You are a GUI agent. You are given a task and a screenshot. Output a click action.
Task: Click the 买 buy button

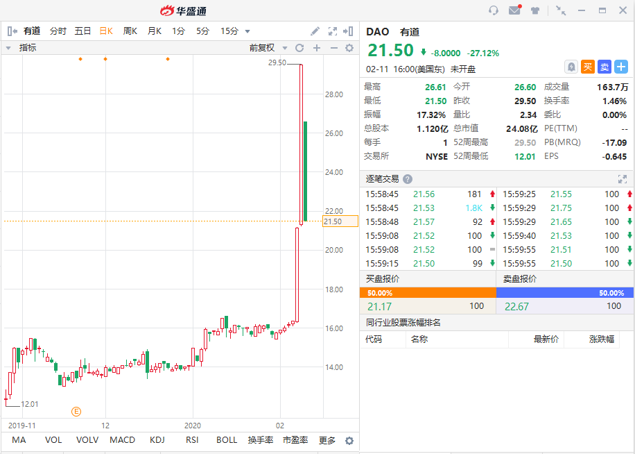(588, 67)
